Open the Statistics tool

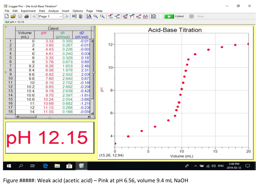125,16
